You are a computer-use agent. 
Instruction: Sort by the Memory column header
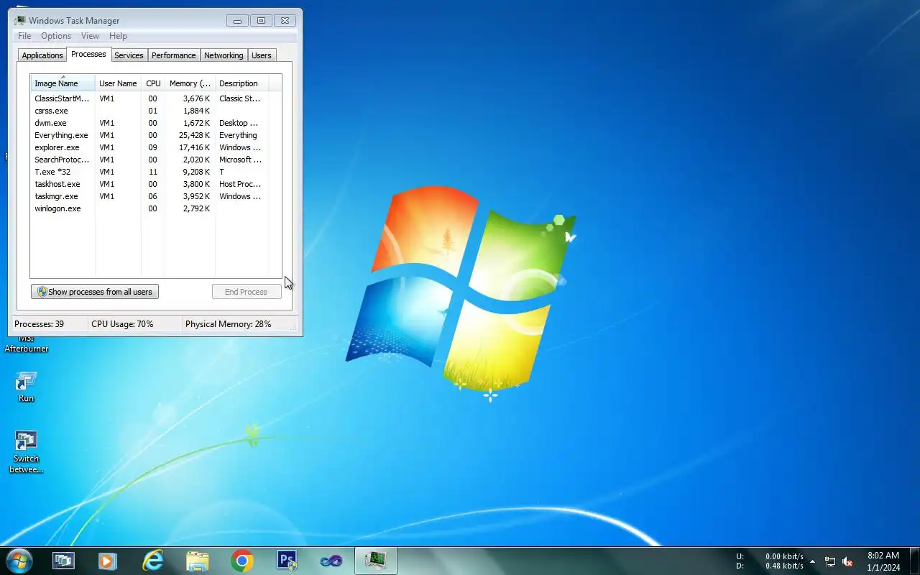pos(190,83)
